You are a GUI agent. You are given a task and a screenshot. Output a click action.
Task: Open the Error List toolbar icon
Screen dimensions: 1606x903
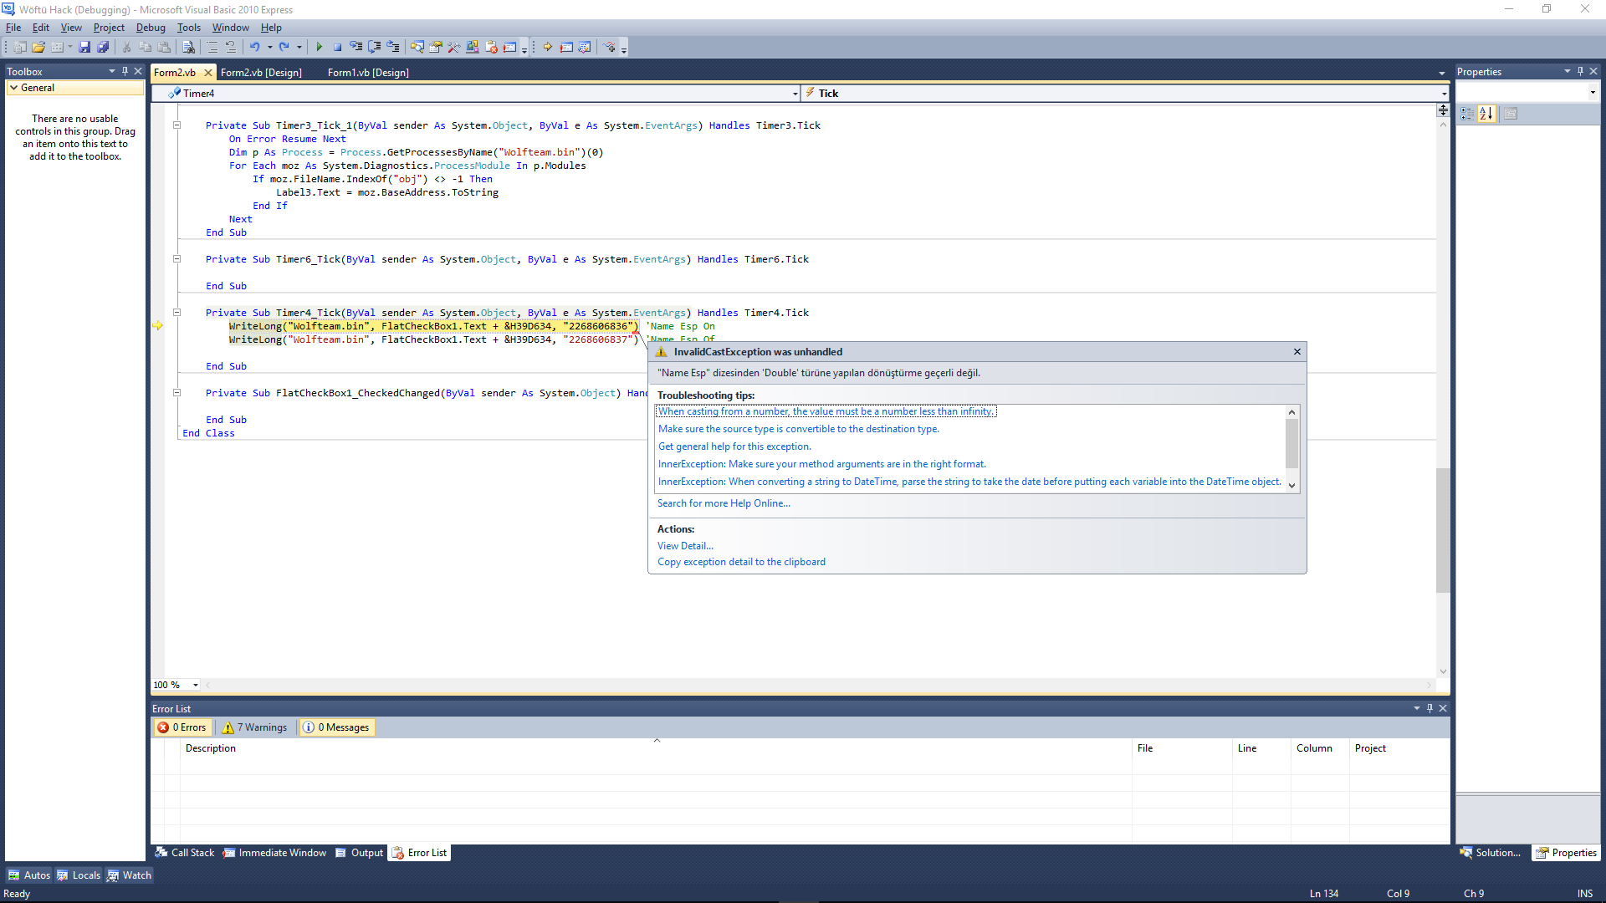coord(491,48)
